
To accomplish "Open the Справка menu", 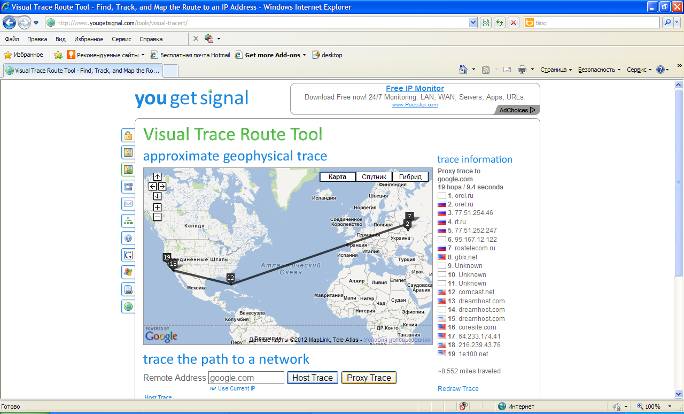I will (x=151, y=39).
